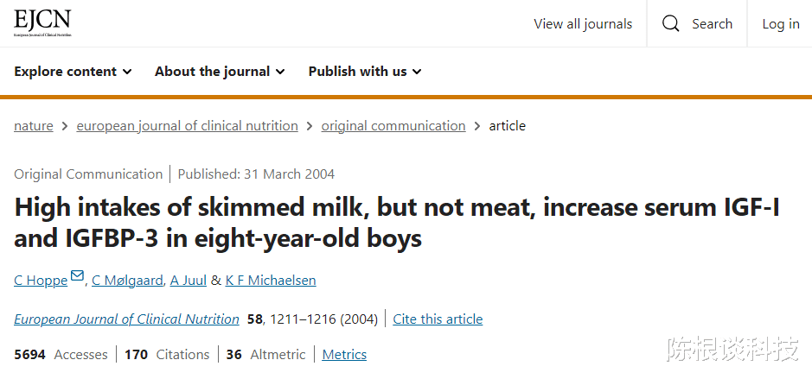Expand the Publish with us menu

365,72
